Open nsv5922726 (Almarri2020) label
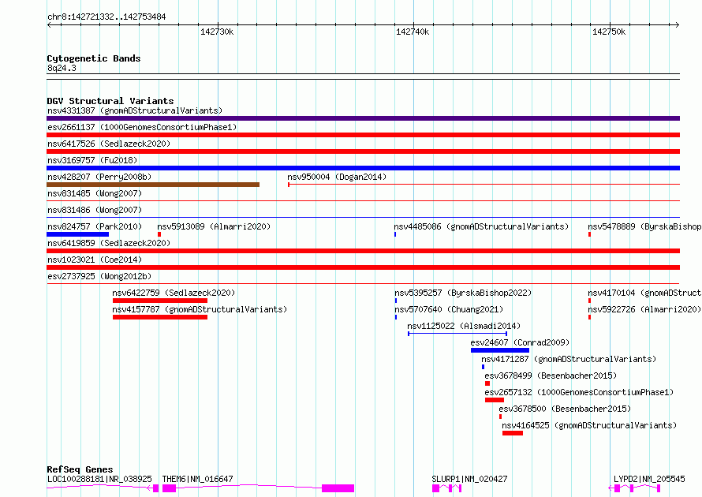This screenshot has width=702, height=497. tap(644, 309)
